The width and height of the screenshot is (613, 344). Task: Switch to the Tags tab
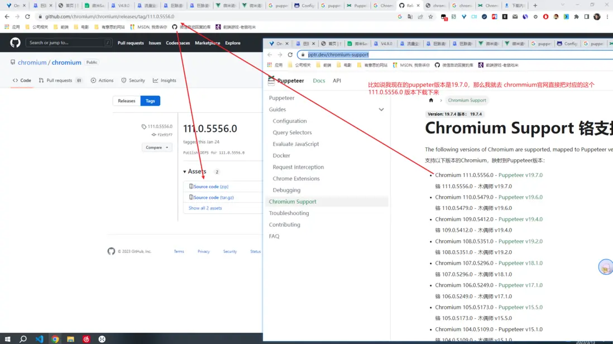point(150,101)
